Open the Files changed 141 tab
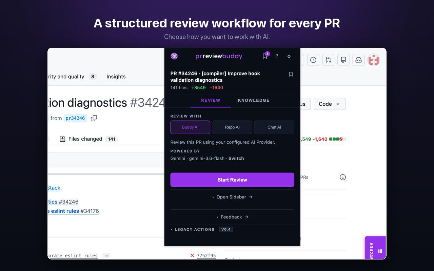Screen dimensions: 434x271 pyautogui.click(x=88, y=139)
